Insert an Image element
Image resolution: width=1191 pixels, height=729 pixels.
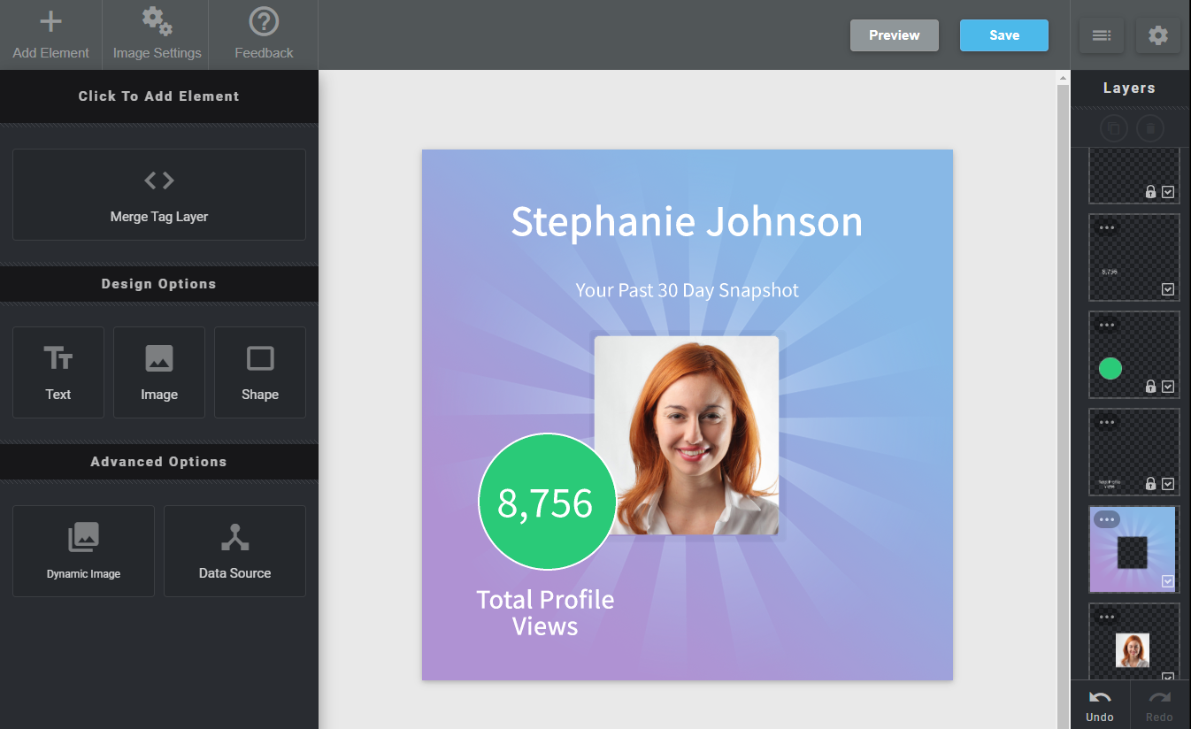coord(159,372)
